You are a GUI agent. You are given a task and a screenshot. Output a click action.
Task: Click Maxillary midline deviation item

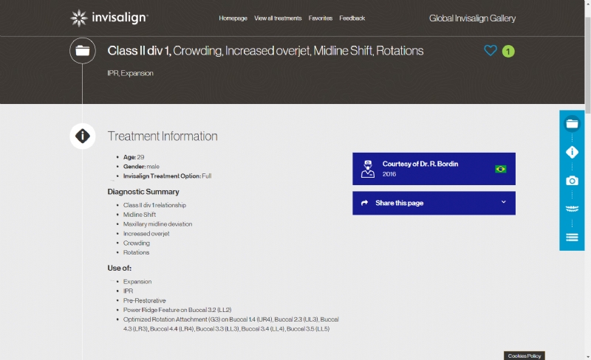157,224
